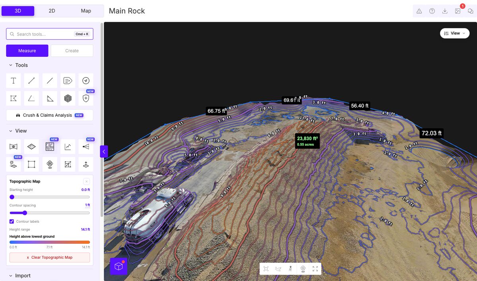Viewport: 477px width, 281px height.
Task: Open the elevation profile chart tool
Action: tap(68, 146)
